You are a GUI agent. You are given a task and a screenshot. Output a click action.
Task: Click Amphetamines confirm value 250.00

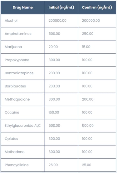click(x=88, y=34)
